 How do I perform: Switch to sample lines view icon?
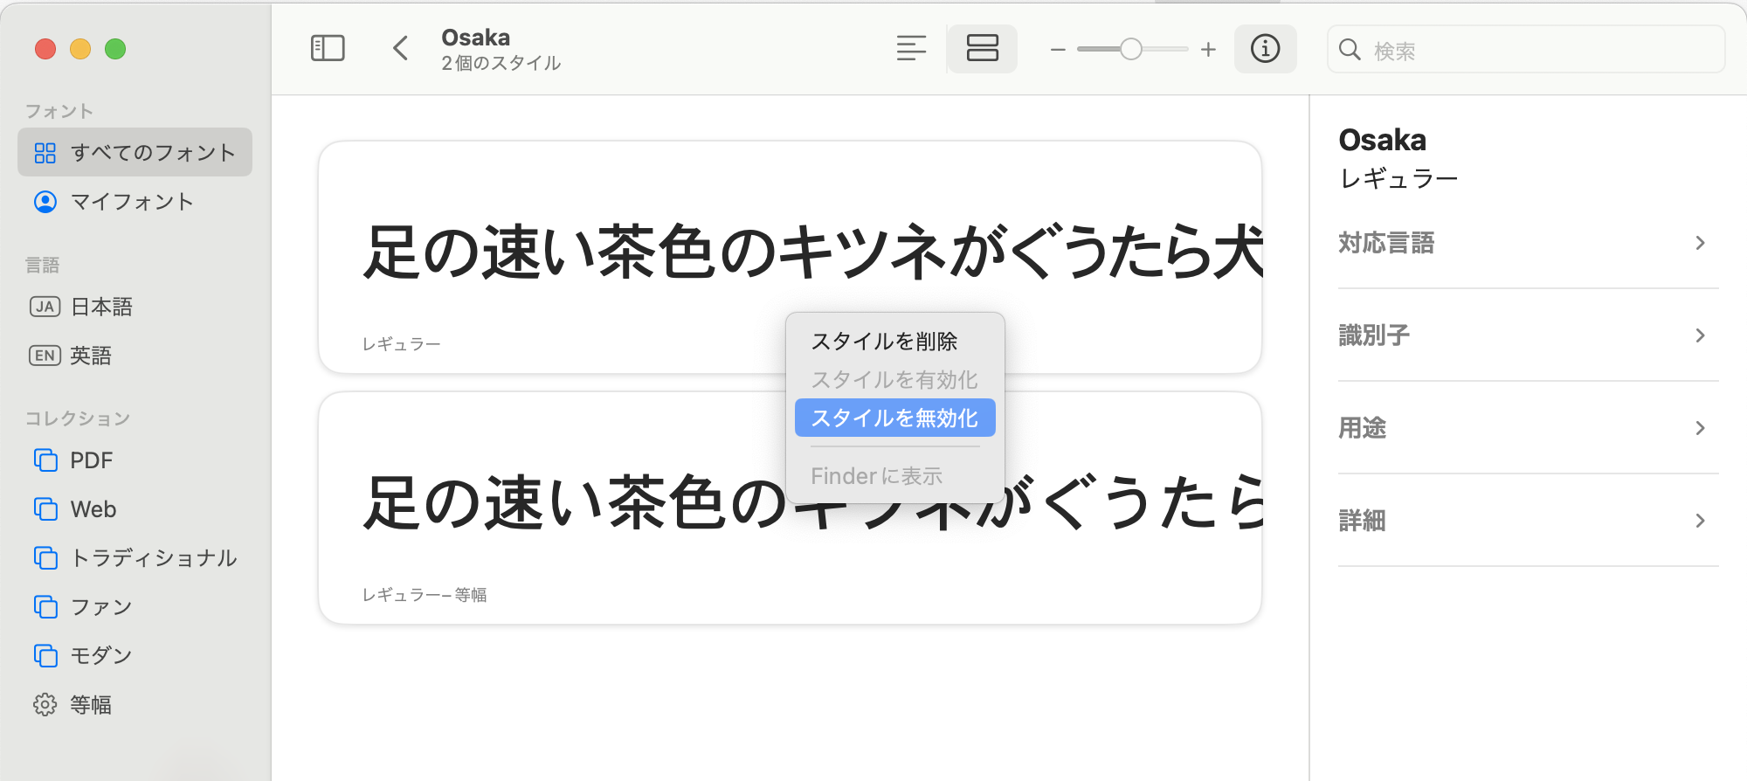point(911,48)
